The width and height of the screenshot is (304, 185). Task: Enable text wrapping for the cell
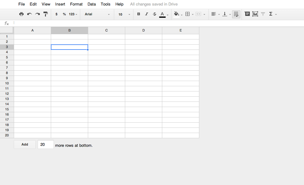(x=236, y=14)
